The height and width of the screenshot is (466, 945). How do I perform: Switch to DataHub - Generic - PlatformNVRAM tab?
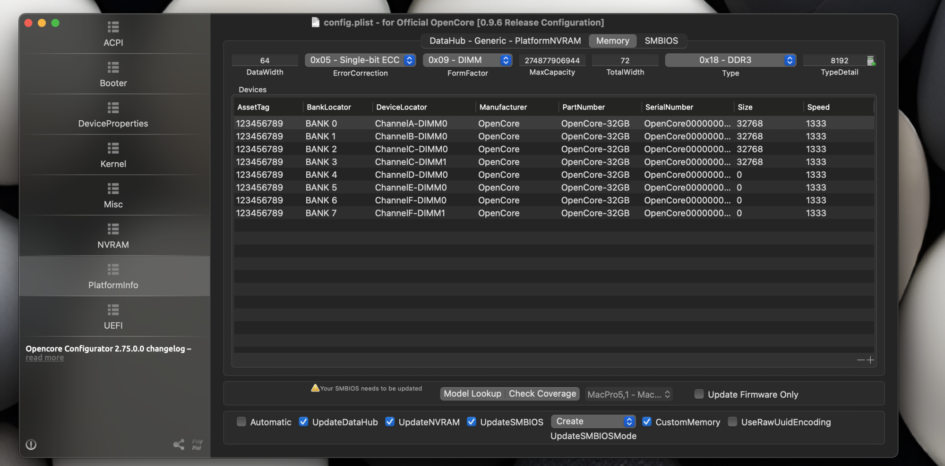tap(505, 41)
